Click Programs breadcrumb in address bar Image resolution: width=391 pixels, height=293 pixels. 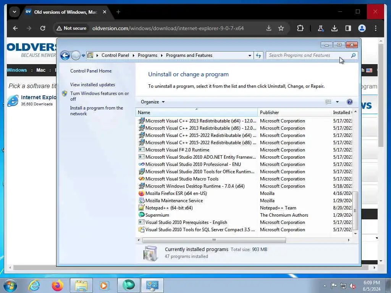[x=147, y=55]
